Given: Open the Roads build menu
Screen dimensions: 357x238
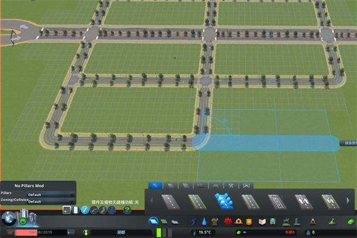Looking at the screenshot, I should 154,221.
